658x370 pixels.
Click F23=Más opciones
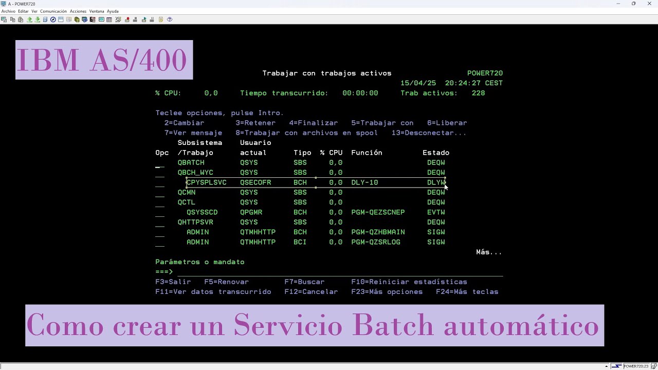click(x=387, y=292)
